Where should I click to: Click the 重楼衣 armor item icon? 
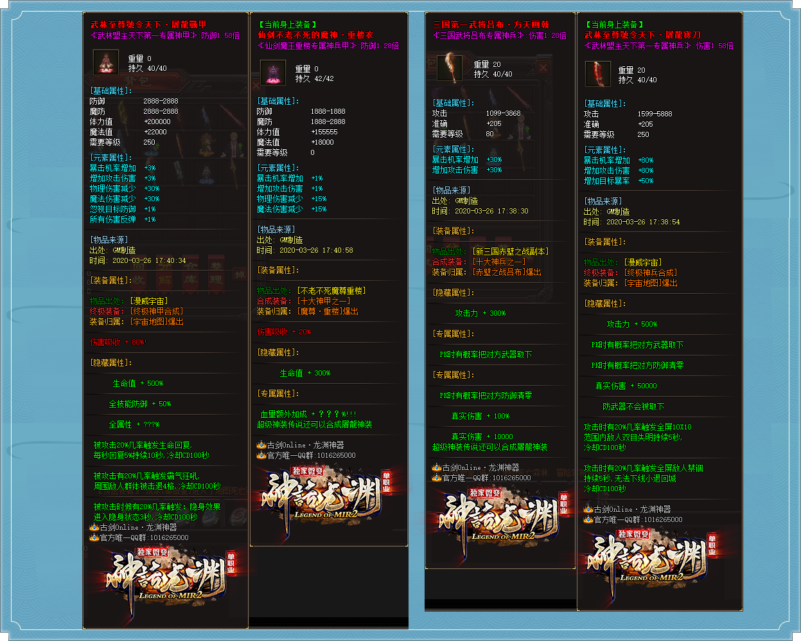click(x=272, y=72)
